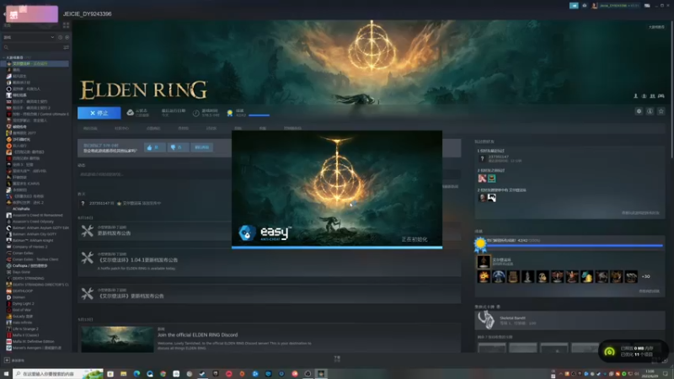674x379 pixels.
Task: Focus the library search field
Action: [x=33, y=47]
